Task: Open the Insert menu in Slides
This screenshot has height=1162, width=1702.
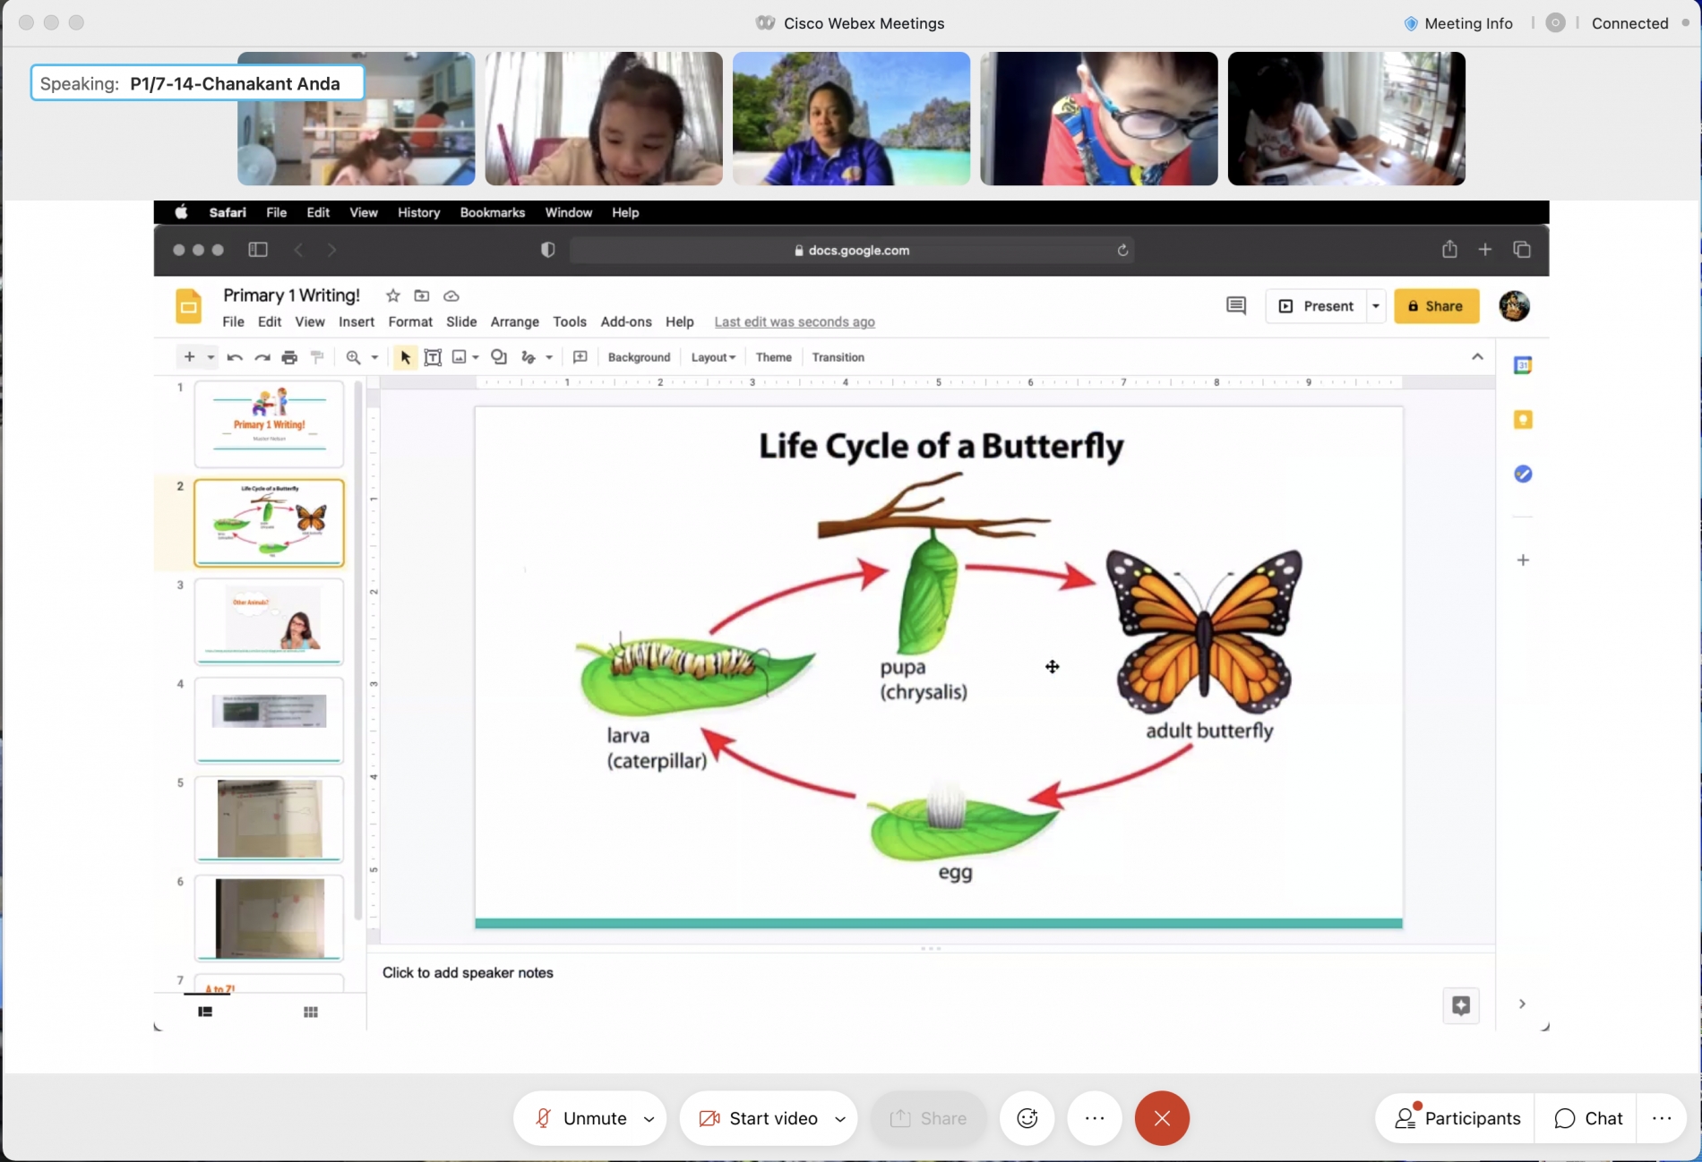Action: 357,321
